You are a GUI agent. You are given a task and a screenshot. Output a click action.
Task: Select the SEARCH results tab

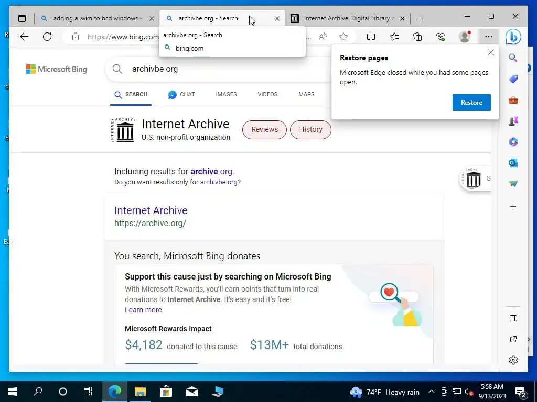pos(131,95)
